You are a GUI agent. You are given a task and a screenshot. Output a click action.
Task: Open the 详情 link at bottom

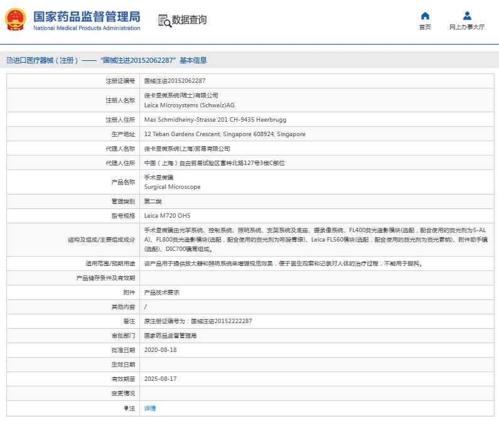coord(150,408)
